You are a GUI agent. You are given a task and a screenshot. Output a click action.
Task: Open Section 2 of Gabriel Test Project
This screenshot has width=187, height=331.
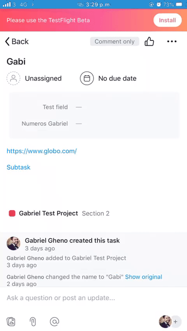click(95, 214)
